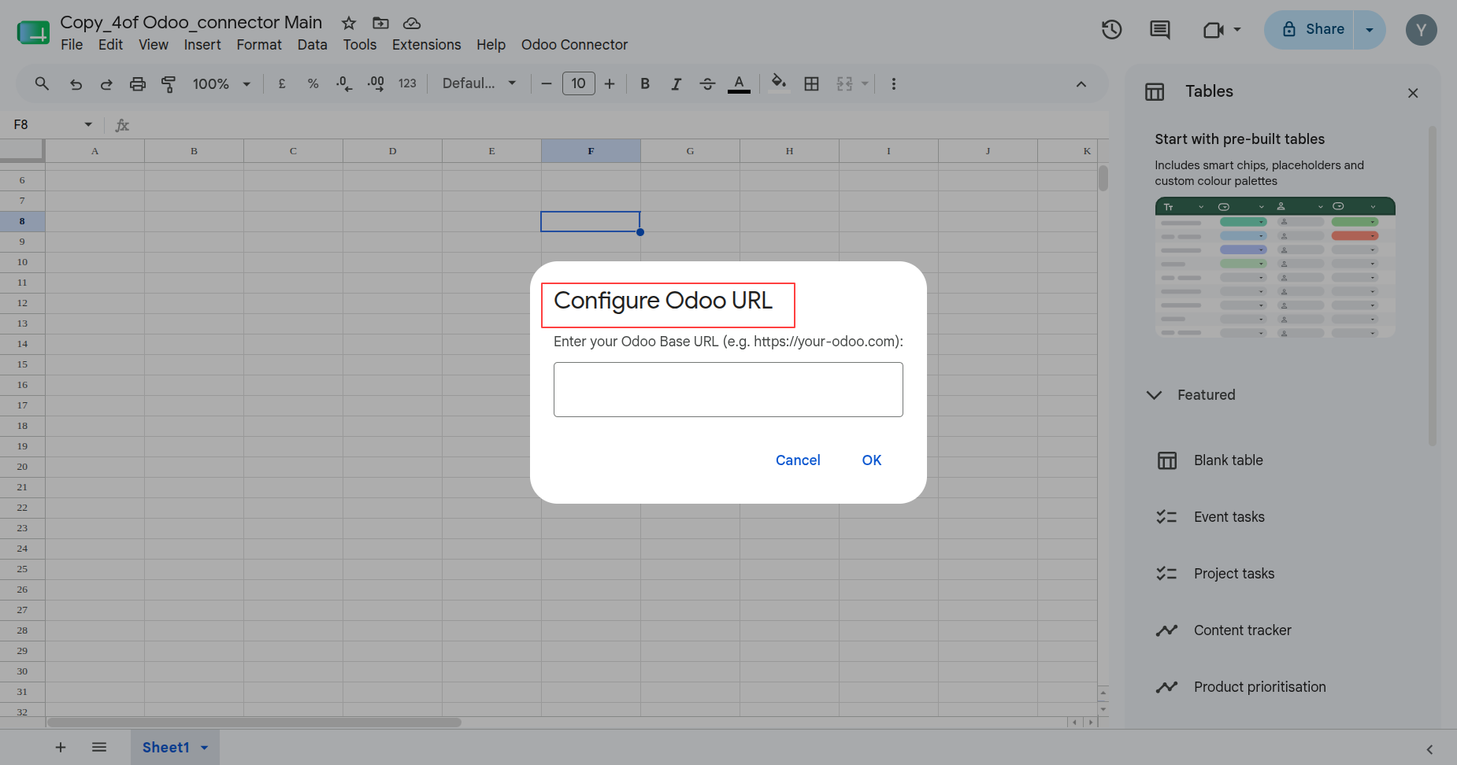Open the Format menu
Image resolution: width=1457 pixels, height=765 pixels.
[x=259, y=45]
